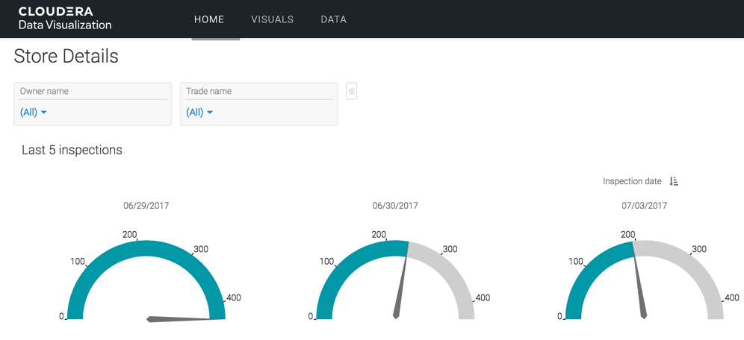Click the Owner name filter label
This screenshot has height=340, width=744.
tap(44, 91)
